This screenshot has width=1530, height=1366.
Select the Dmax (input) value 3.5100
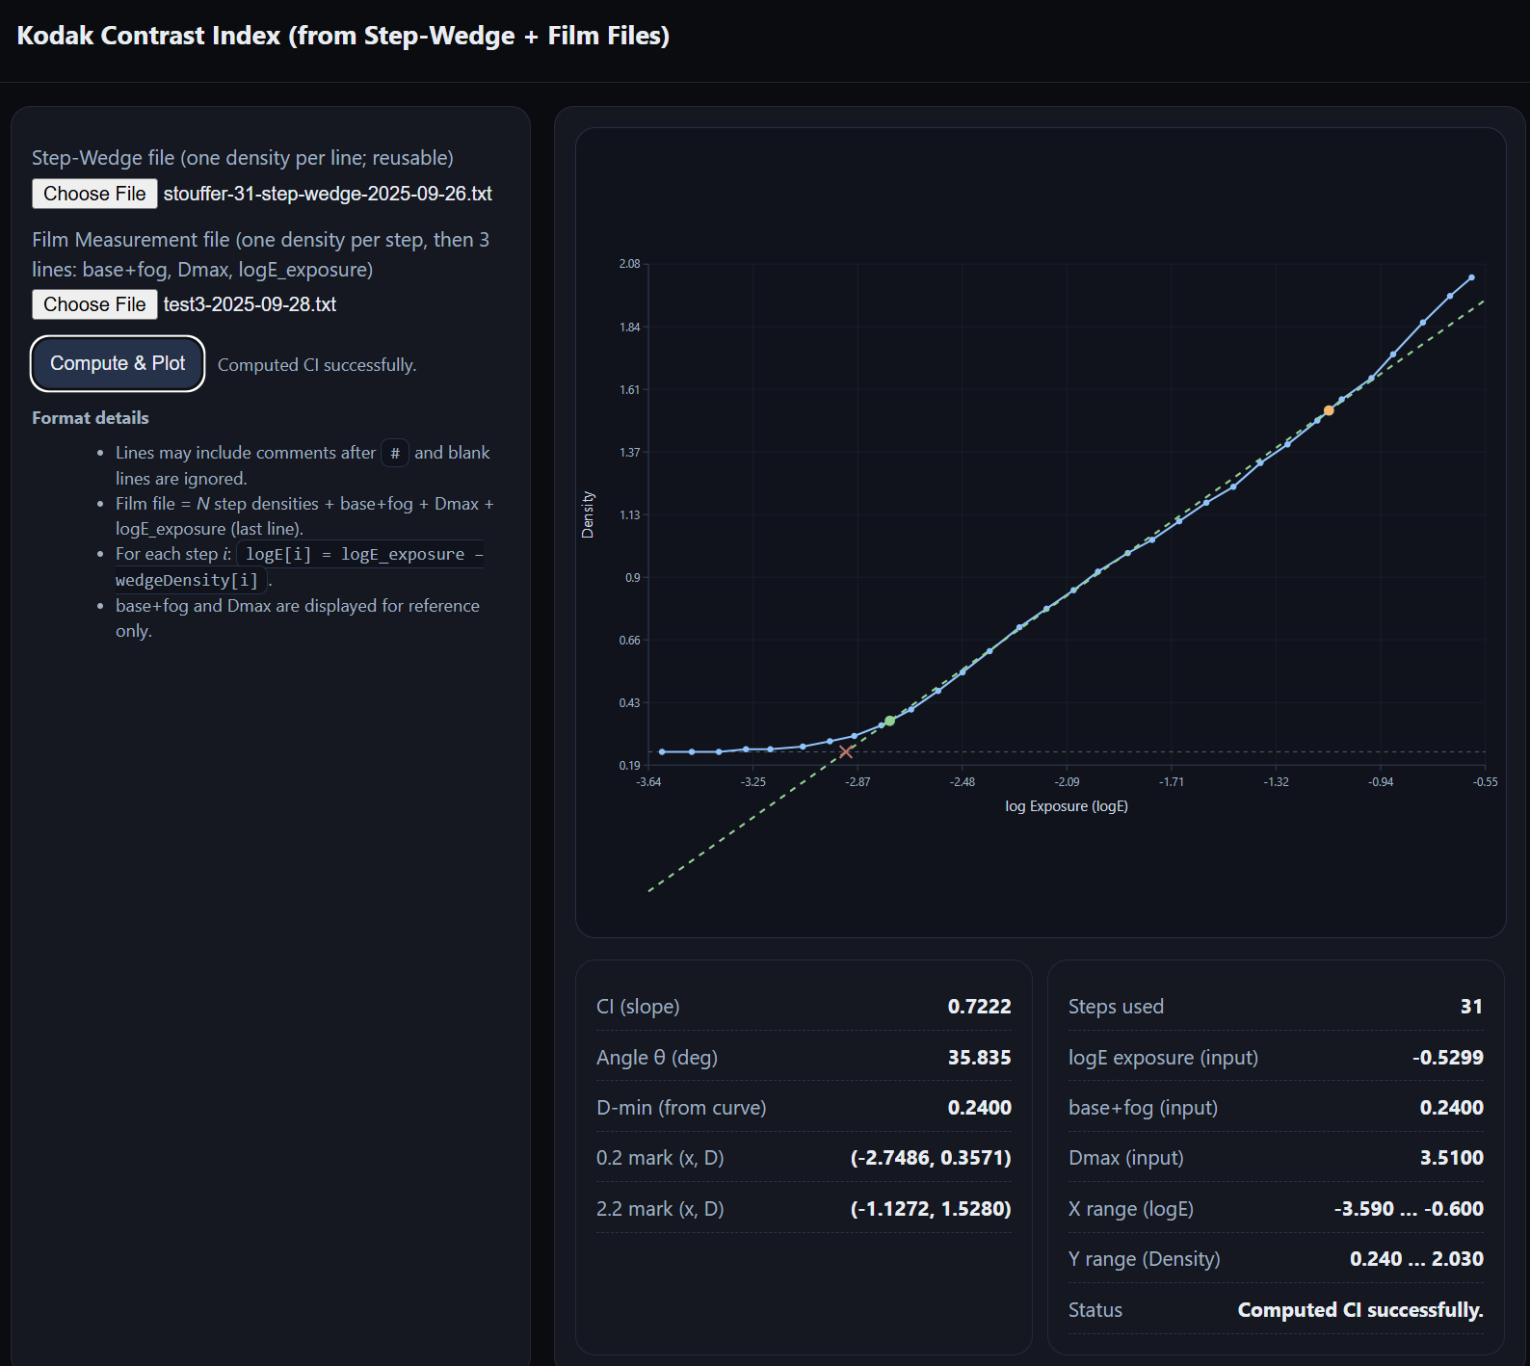pyautogui.click(x=1451, y=1158)
